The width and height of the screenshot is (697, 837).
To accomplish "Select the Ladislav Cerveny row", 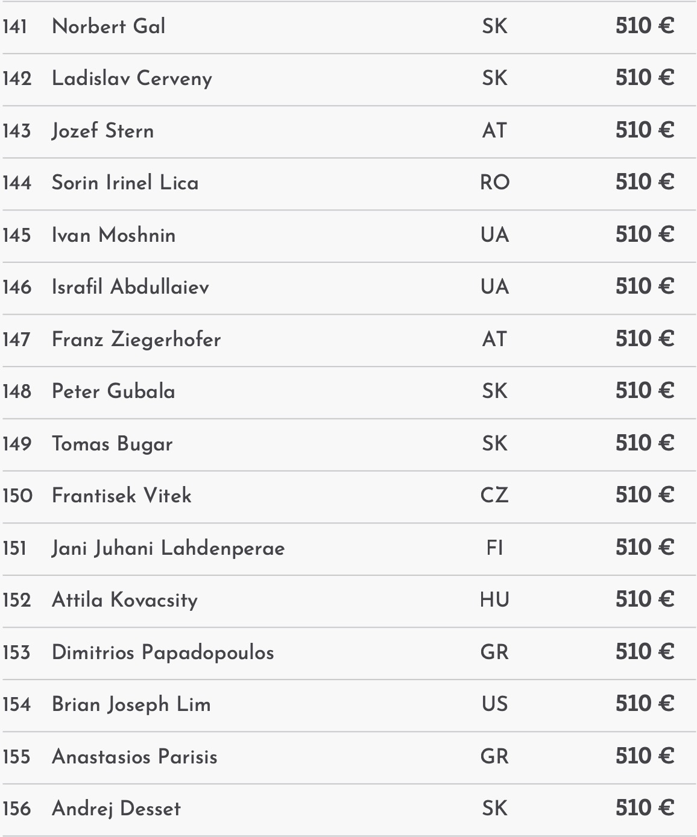I will (x=132, y=78).
